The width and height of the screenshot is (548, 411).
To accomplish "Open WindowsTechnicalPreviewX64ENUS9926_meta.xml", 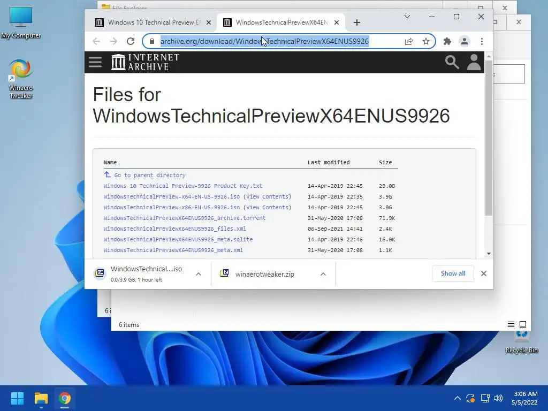I will pos(173,250).
